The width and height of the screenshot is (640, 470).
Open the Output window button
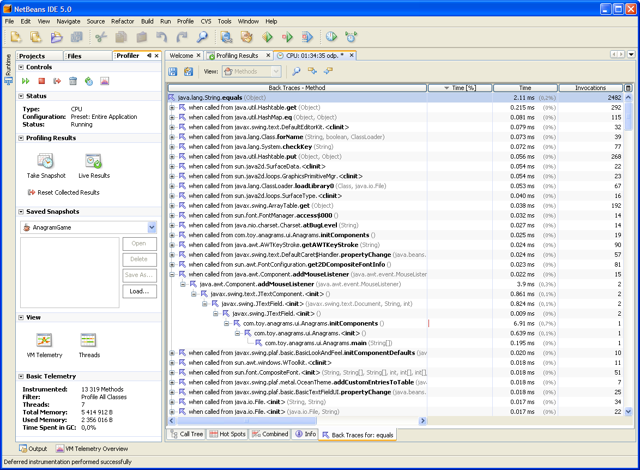33,449
